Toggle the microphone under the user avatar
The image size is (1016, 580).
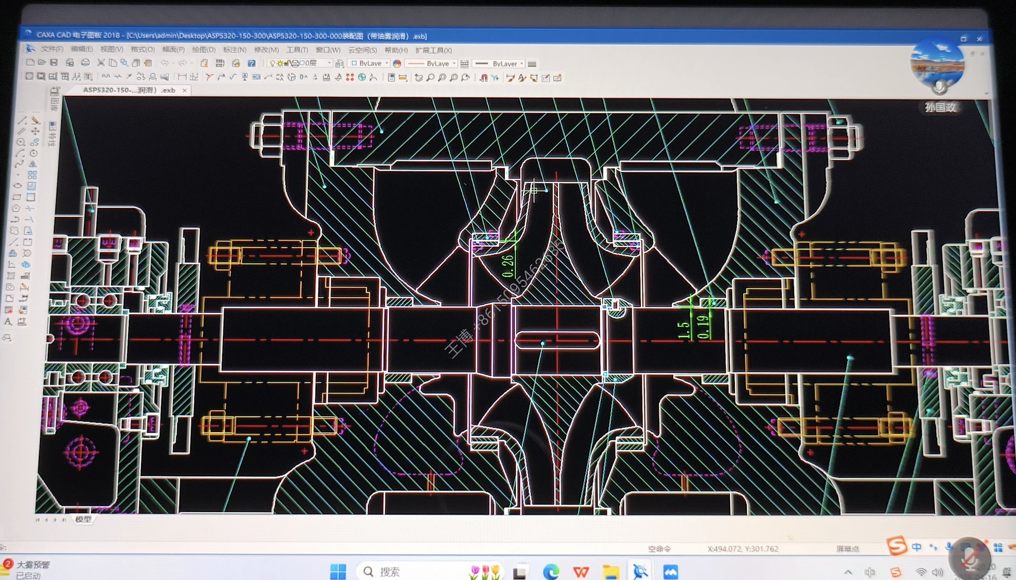coord(939,87)
